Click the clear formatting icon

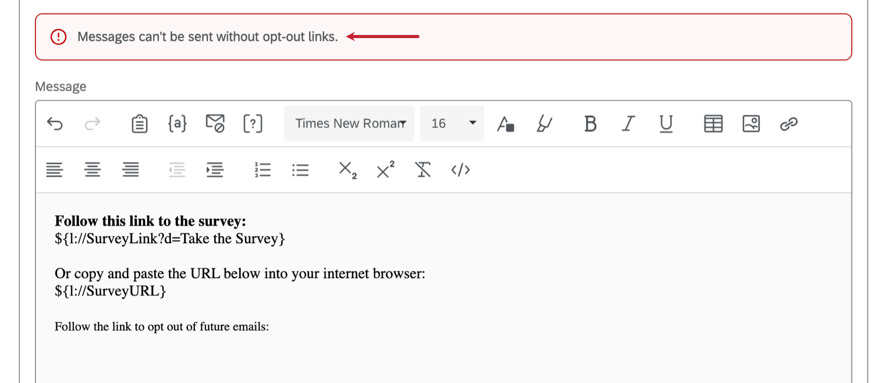click(x=423, y=170)
